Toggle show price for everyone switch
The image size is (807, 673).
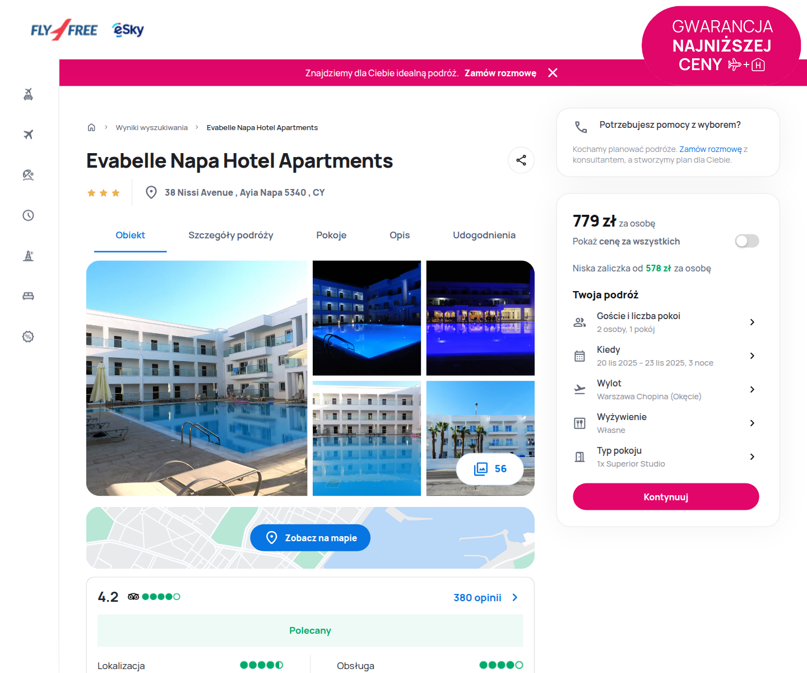click(x=747, y=241)
